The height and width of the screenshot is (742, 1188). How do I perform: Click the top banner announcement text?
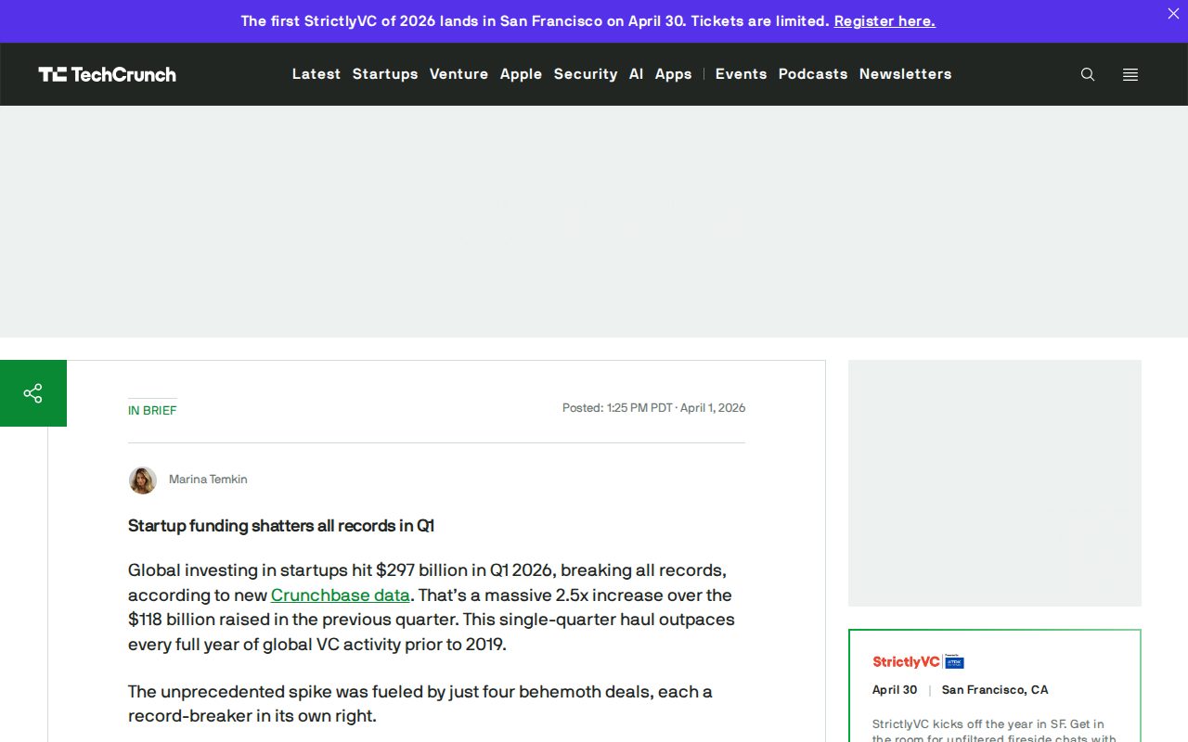[x=535, y=20]
